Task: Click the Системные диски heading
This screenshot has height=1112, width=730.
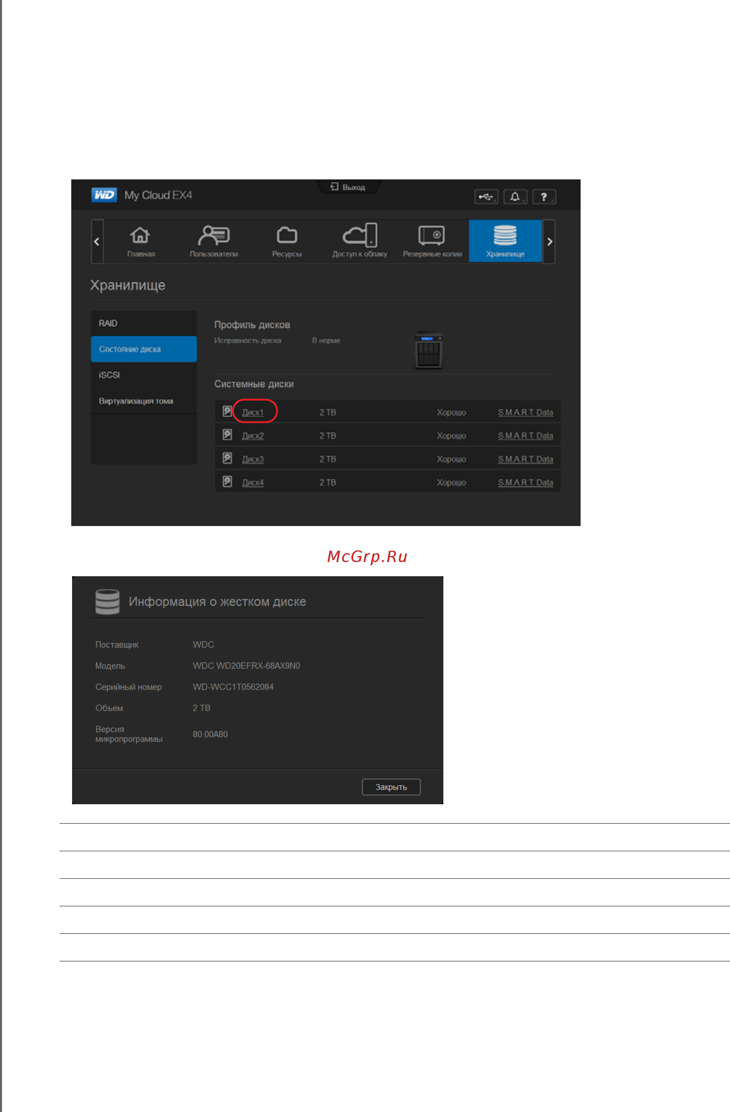Action: 254,384
